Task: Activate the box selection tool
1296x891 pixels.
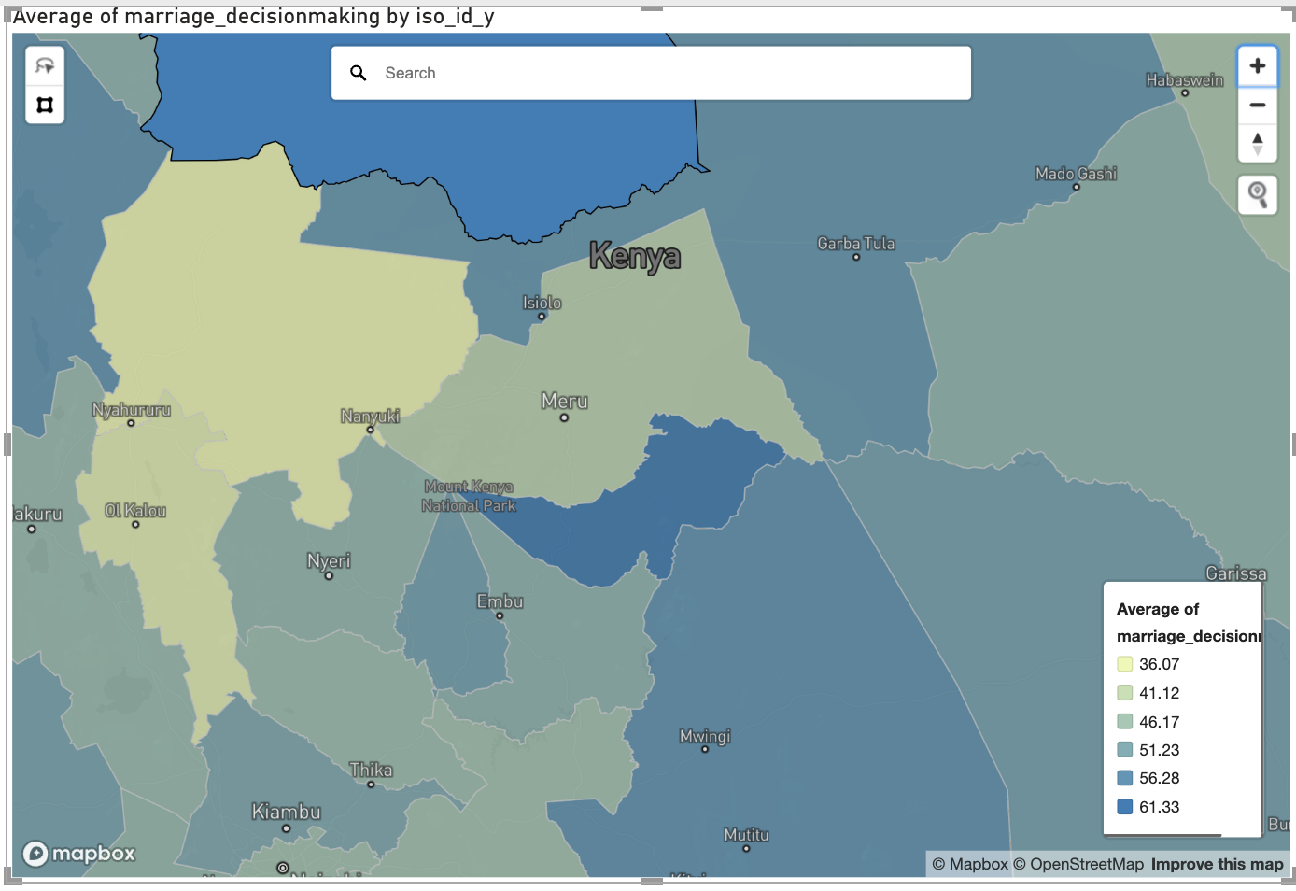Action: coord(44,105)
